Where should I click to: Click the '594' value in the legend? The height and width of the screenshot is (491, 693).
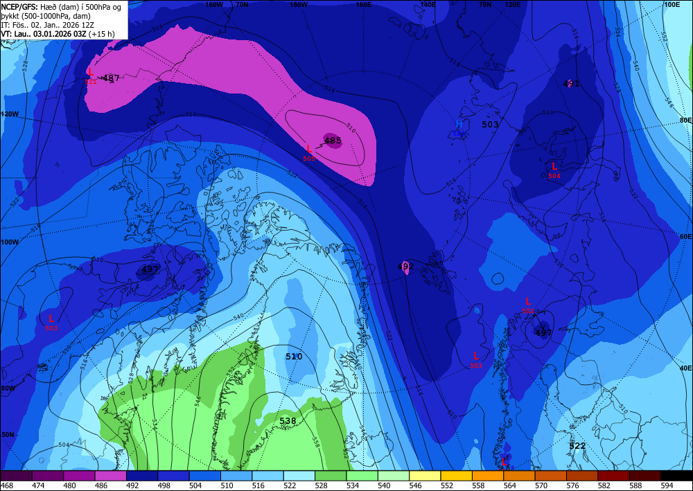(x=667, y=485)
